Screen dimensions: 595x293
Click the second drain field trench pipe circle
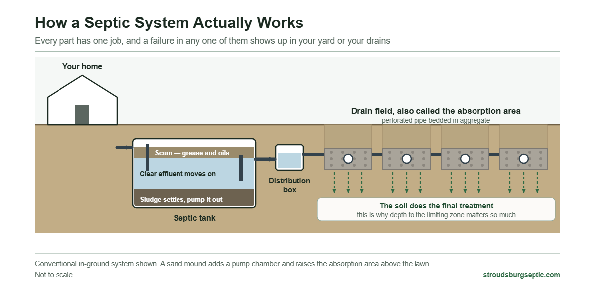coord(407,159)
